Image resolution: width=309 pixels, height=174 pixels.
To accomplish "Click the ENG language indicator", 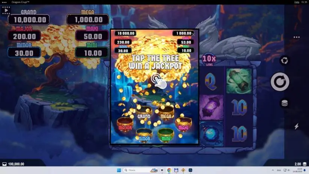I will (279, 170).
